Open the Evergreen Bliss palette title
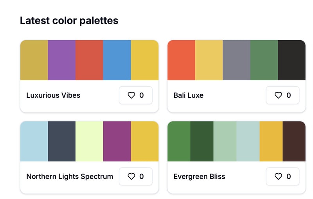Screen dimensions: 313x199 199,177
